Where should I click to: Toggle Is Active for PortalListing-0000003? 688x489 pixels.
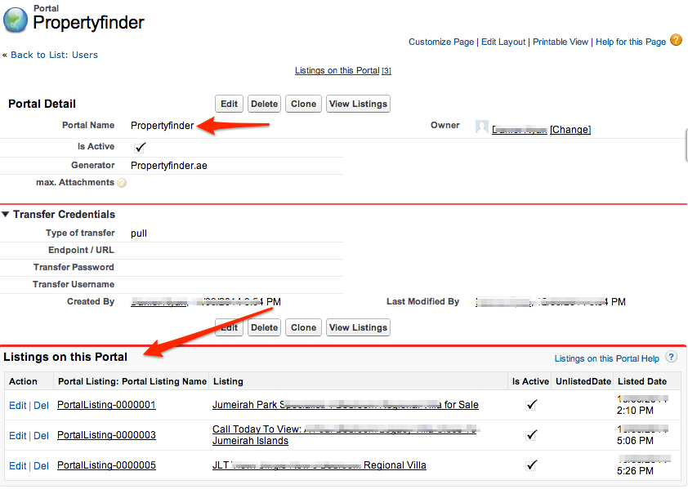click(531, 434)
